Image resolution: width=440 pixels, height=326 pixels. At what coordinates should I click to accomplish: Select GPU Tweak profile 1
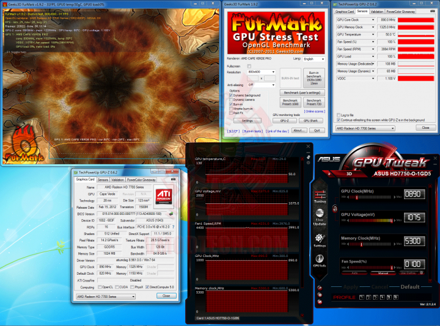(x=362, y=297)
